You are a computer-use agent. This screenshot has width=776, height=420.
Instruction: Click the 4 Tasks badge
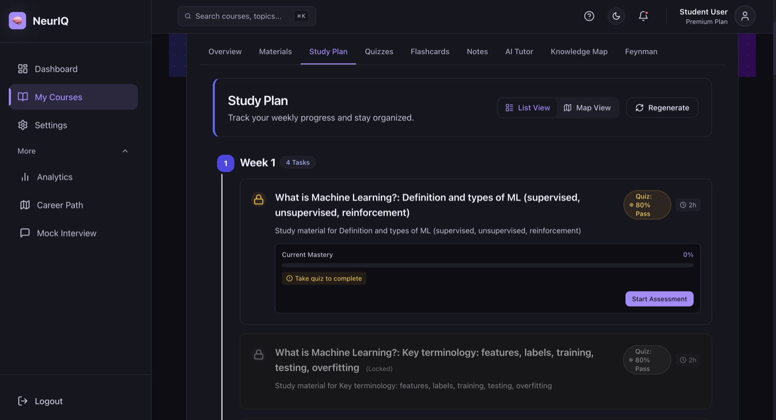pyautogui.click(x=297, y=163)
